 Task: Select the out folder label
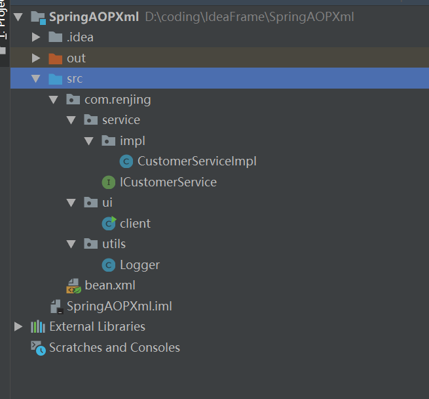[x=77, y=58]
